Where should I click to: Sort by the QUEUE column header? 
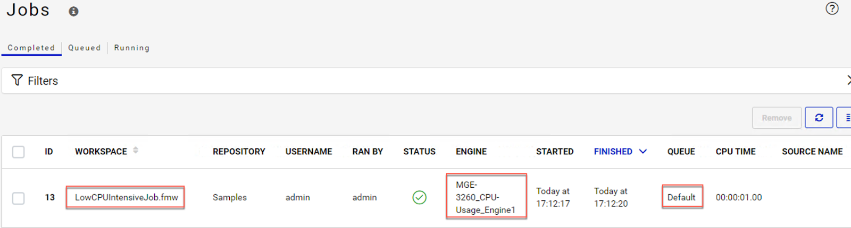point(681,152)
